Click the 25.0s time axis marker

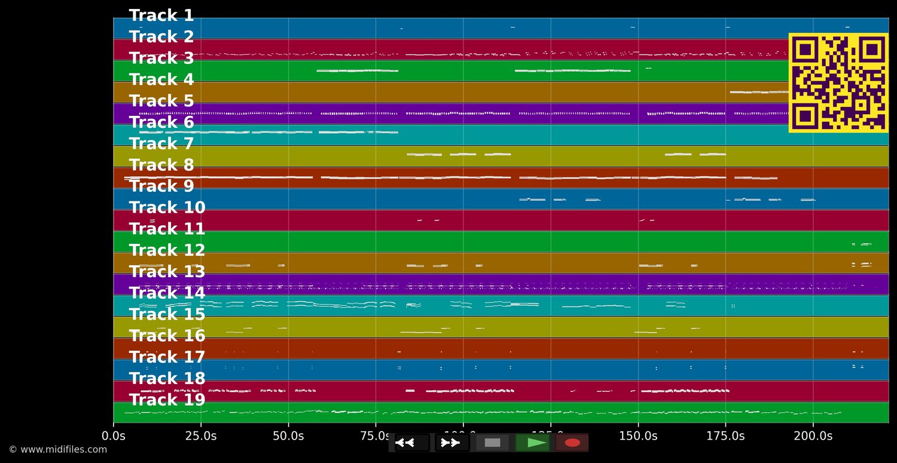tap(201, 436)
